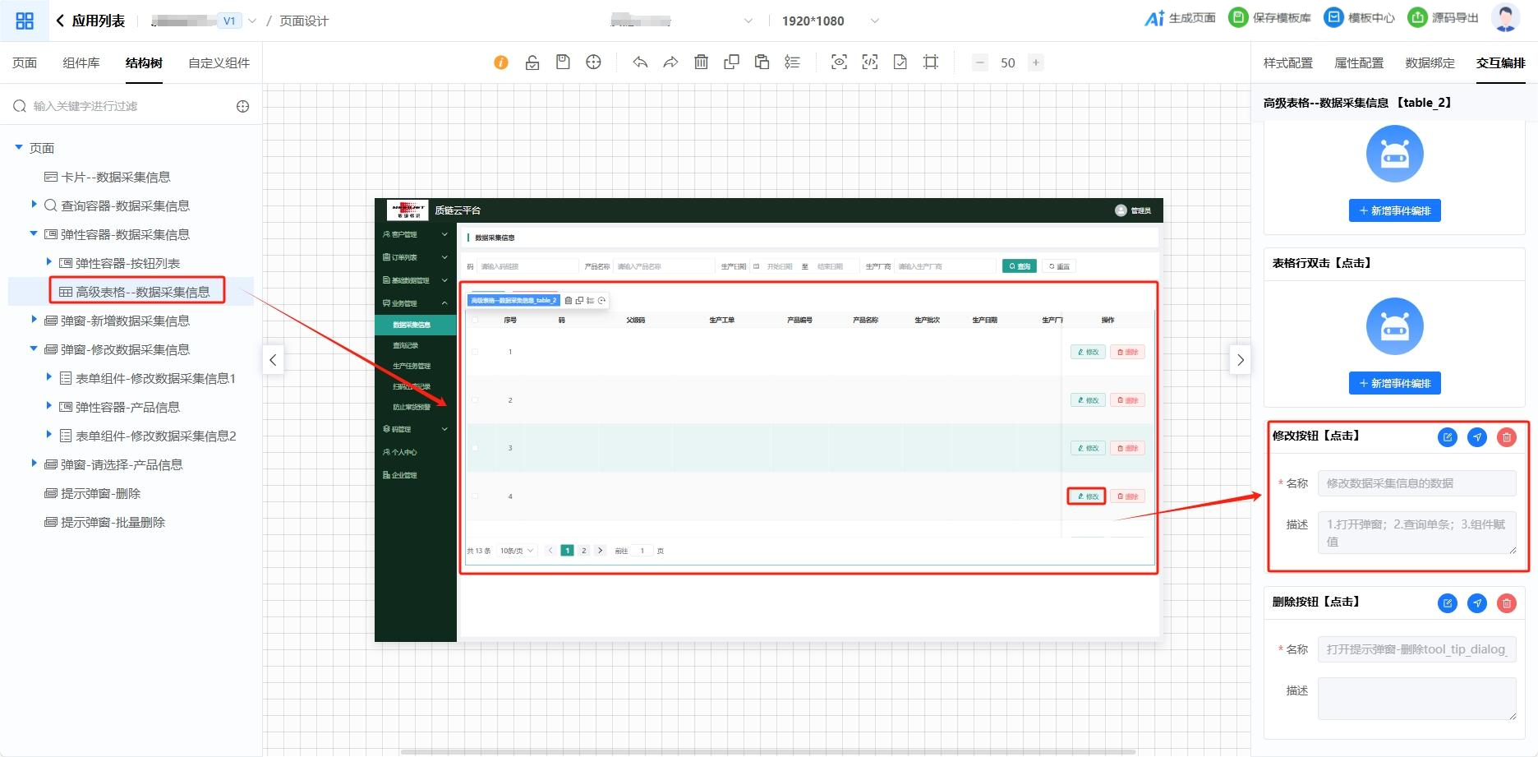This screenshot has height=757, width=1538.
Task: Collapse the 弹窗-修改数据采集信息 tree node
Action: (34, 348)
